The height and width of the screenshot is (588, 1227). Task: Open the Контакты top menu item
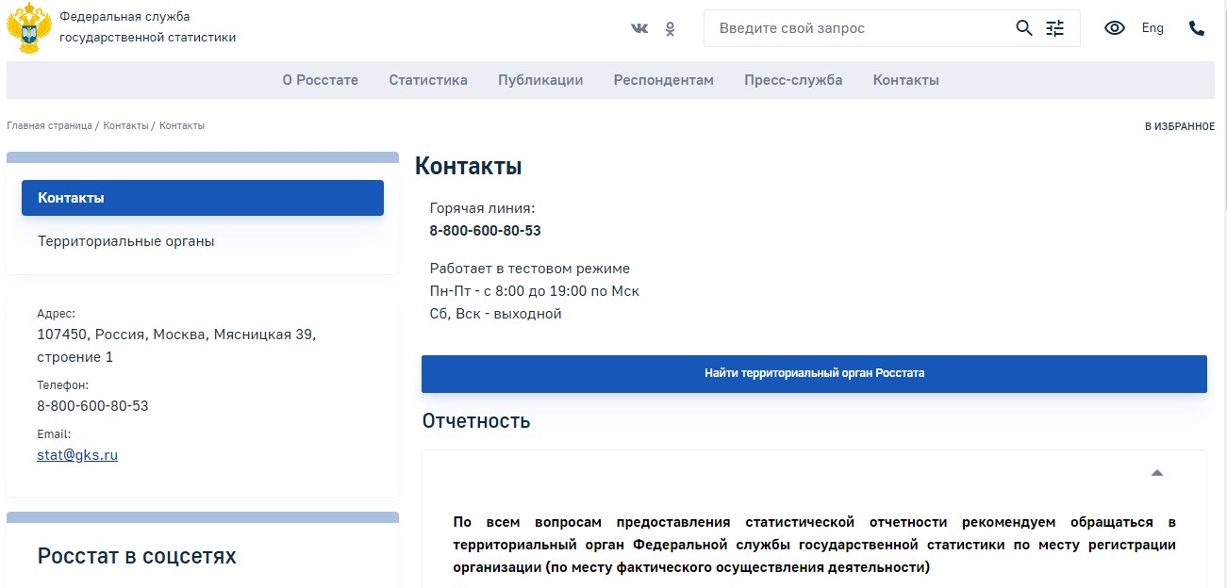point(906,80)
